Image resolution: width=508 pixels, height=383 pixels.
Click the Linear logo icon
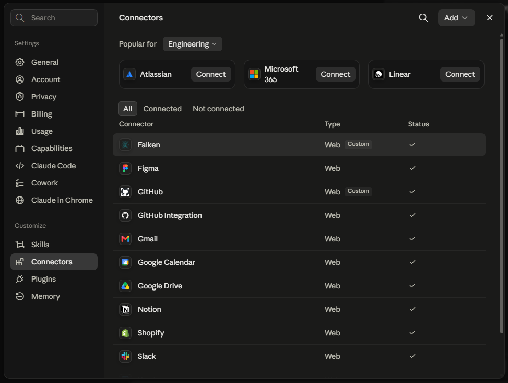point(379,74)
